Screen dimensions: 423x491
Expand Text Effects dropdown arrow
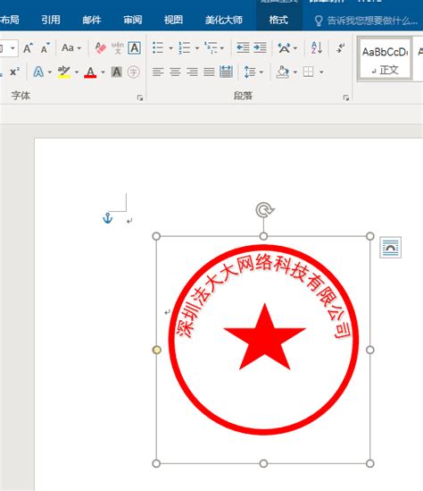(50, 72)
